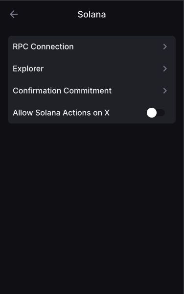
Task: Open the Explorer menu entry
Action: 92,69
